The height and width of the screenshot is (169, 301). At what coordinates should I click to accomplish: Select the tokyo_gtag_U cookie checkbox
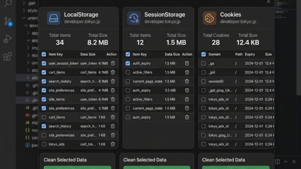204,135
